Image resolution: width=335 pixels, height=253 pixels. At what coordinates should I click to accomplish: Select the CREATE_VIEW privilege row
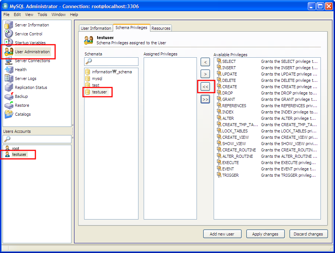pos(267,137)
